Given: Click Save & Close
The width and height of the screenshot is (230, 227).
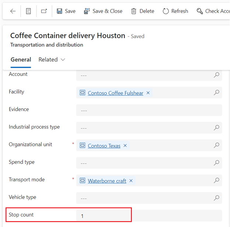Looking at the screenshot, I should click(103, 11).
